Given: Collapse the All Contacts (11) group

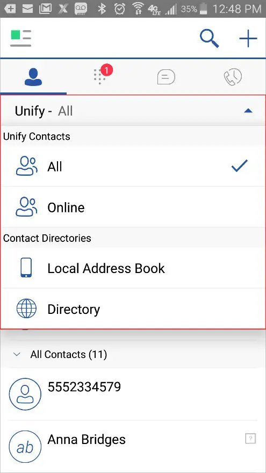Looking at the screenshot, I should [17, 354].
